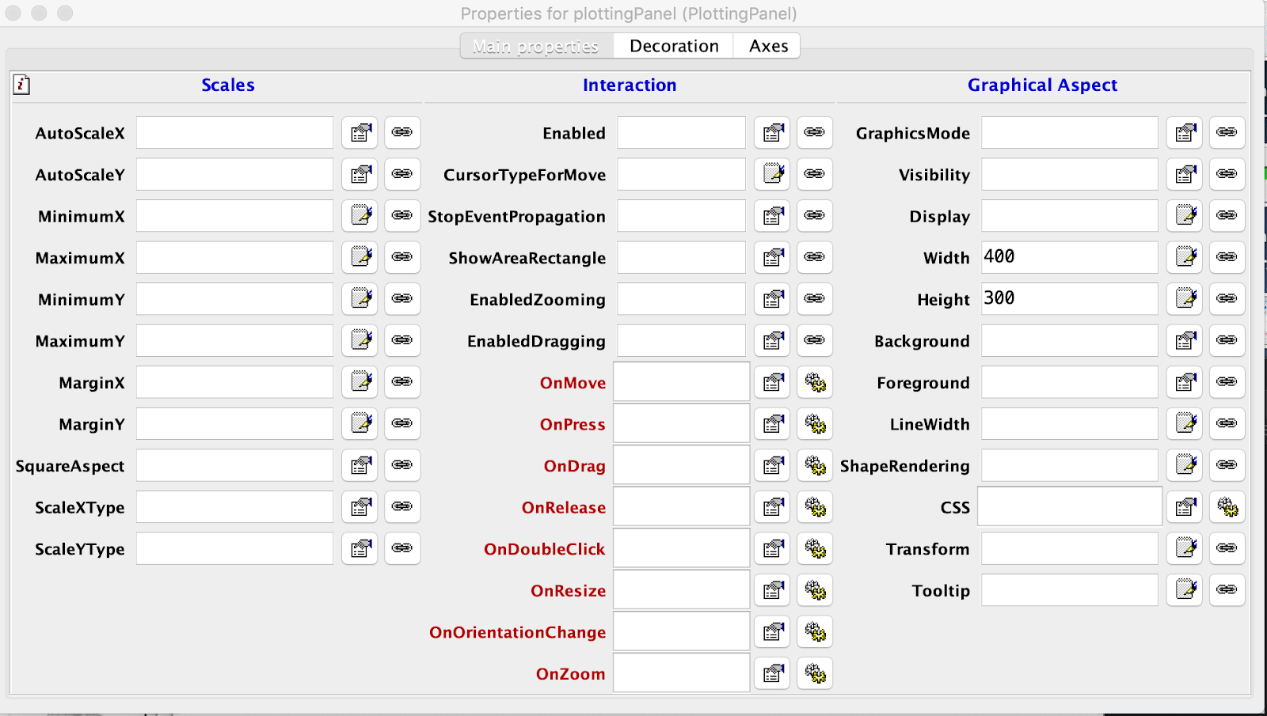Open the editor icon for ScaleXType options
The height and width of the screenshot is (716, 1267).
pos(360,507)
